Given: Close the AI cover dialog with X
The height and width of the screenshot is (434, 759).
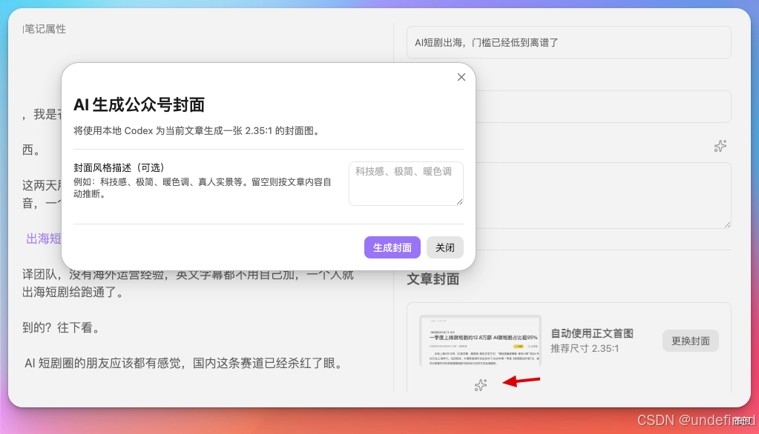Looking at the screenshot, I should pos(461,77).
